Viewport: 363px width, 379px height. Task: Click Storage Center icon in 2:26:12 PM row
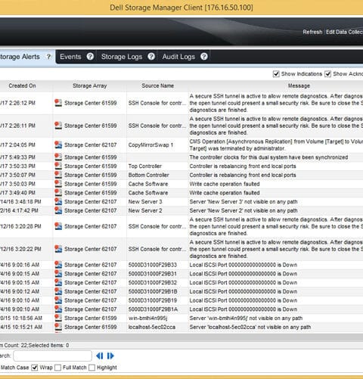click(58, 103)
